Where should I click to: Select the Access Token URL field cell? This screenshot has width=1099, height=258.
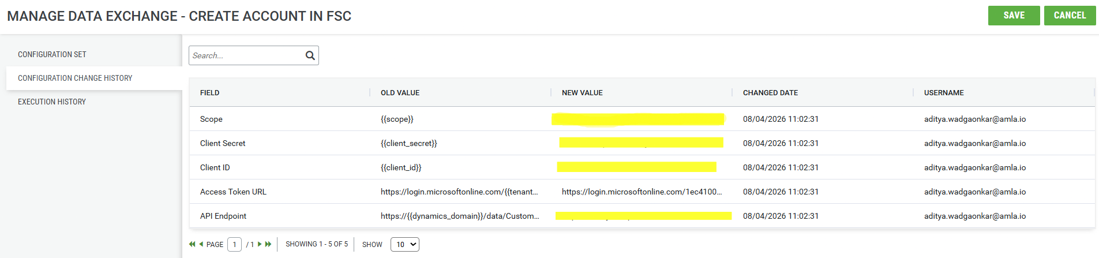pos(233,192)
